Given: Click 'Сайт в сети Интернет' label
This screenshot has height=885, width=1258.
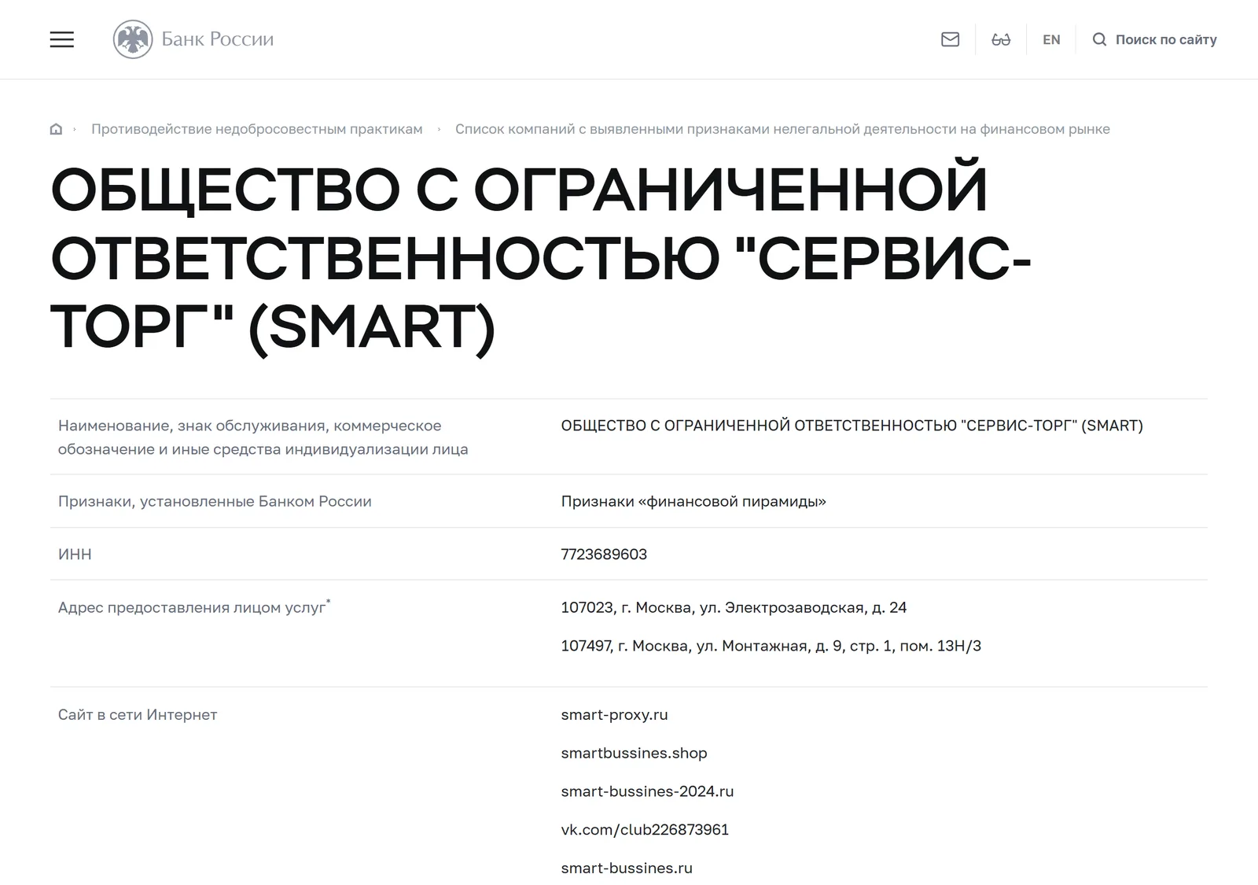Looking at the screenshot, I should click(138, 715).
